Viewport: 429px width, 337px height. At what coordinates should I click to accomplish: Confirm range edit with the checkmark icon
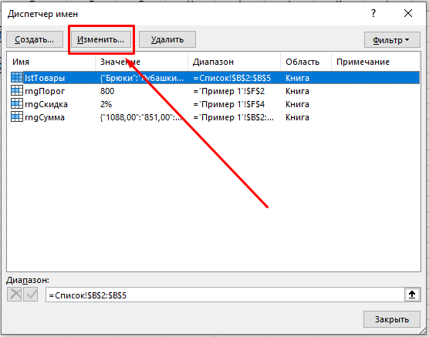(x=31, y=295)
